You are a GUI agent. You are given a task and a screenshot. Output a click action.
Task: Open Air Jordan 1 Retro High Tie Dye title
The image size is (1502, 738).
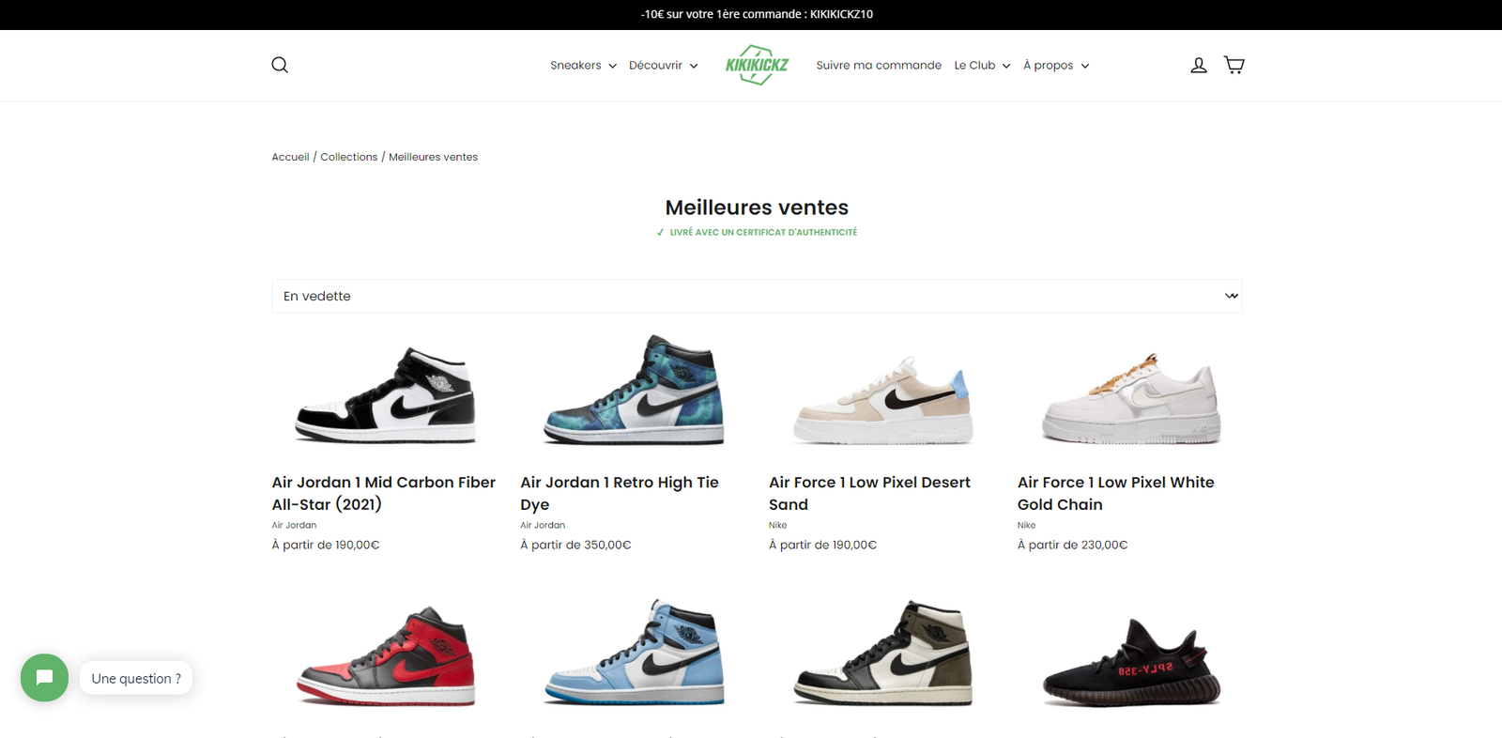(620, 493)
